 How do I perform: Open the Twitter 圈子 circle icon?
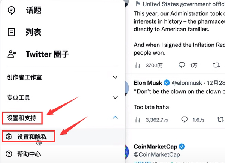pyautogui.click(x=12, y=54)
